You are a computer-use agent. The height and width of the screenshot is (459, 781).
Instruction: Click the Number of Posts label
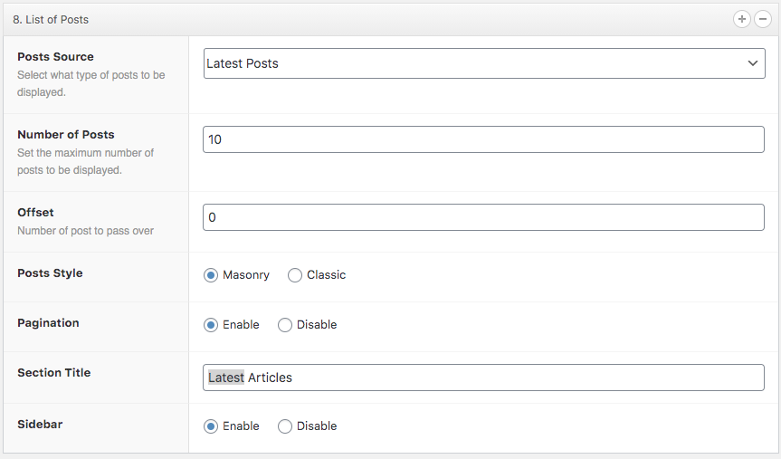pos(66,135)
